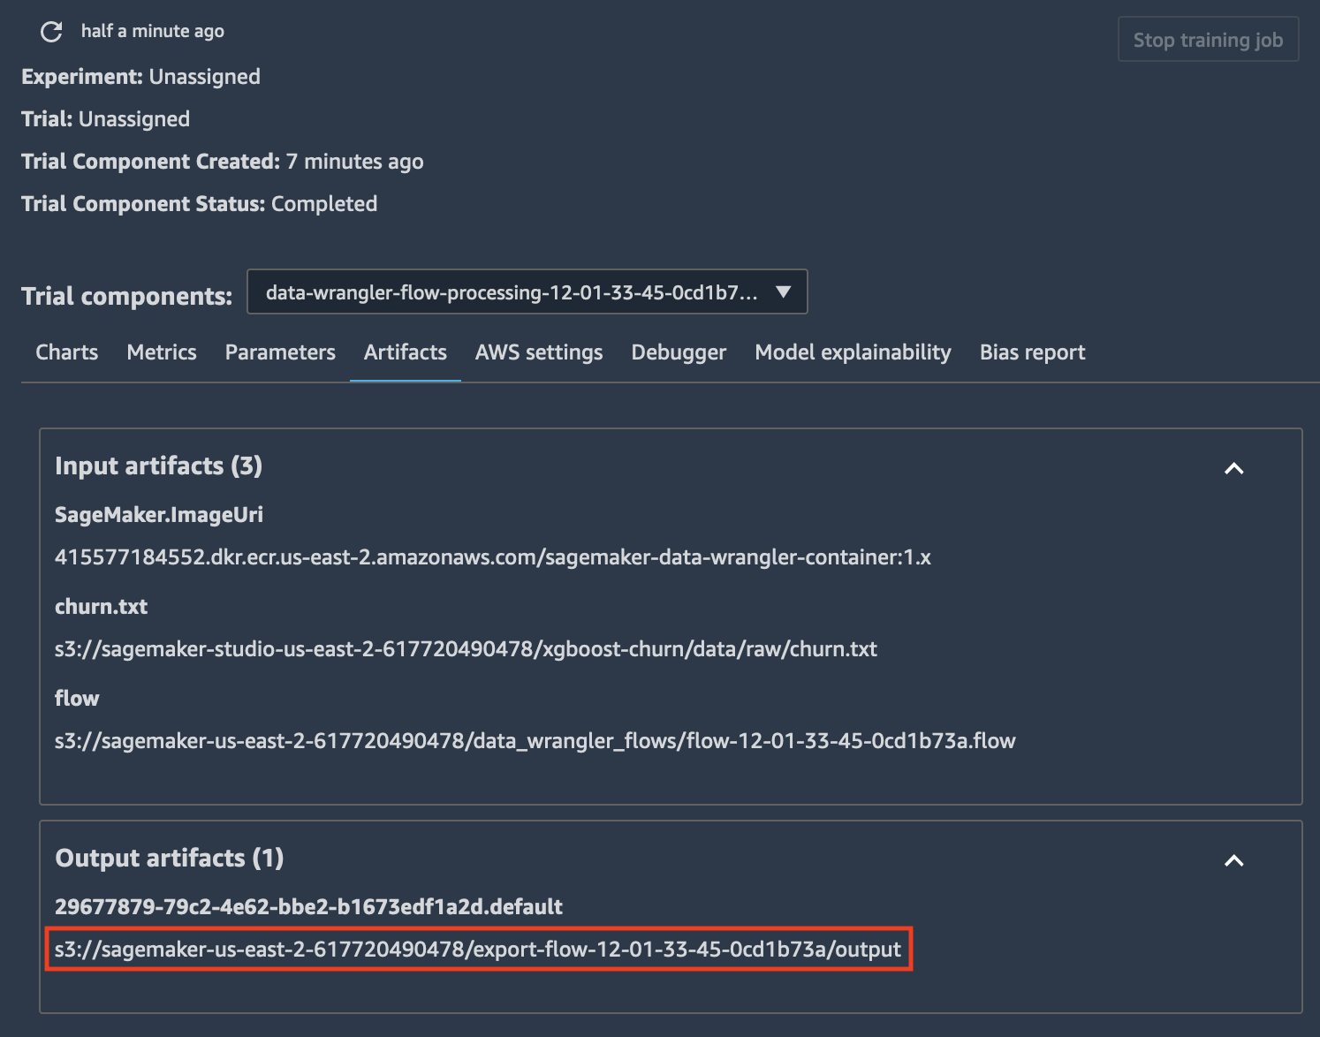This screenshot has height=1037, width=1320.
Task: Switch to the Metrics tab
Action: coord(162,352)
